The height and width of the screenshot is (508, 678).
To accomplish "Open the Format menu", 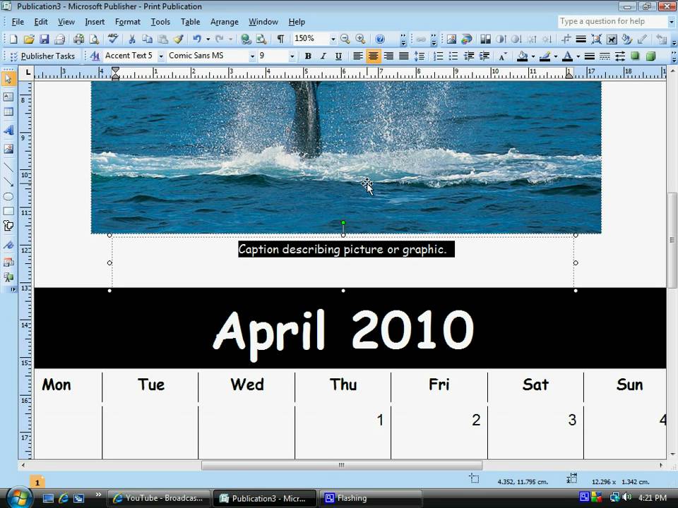I will pos(128,22).
